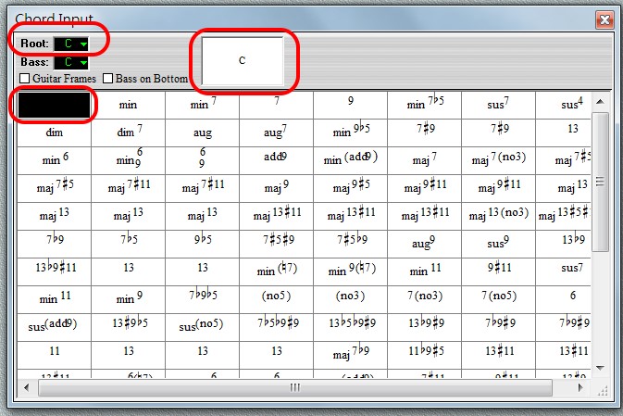Viewport: 623px width, 416px height.
Task: Select the aug9 chord cell
Action: (425, 245)
